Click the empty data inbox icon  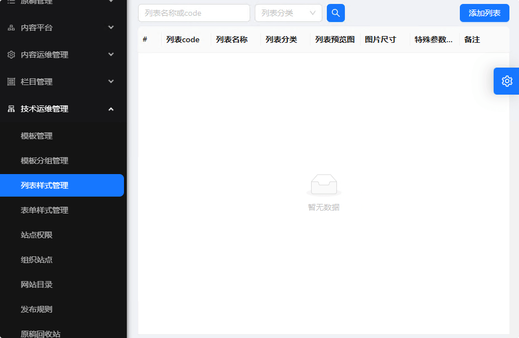click(323, 184)
